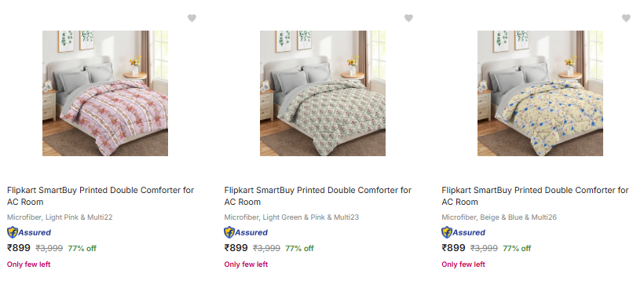Screen dimensions: 644x299
Task: Select the ₹899 price of Beige & Blue comforter
Action: pyautogui.click(x=453, y=248)
